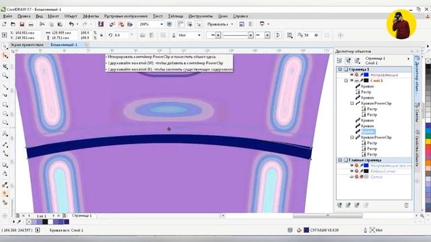This screenshot has height=242, width=431.
Task: Click the black swatch in document palette
Action: pyautogui.click(x=45, y=222)
